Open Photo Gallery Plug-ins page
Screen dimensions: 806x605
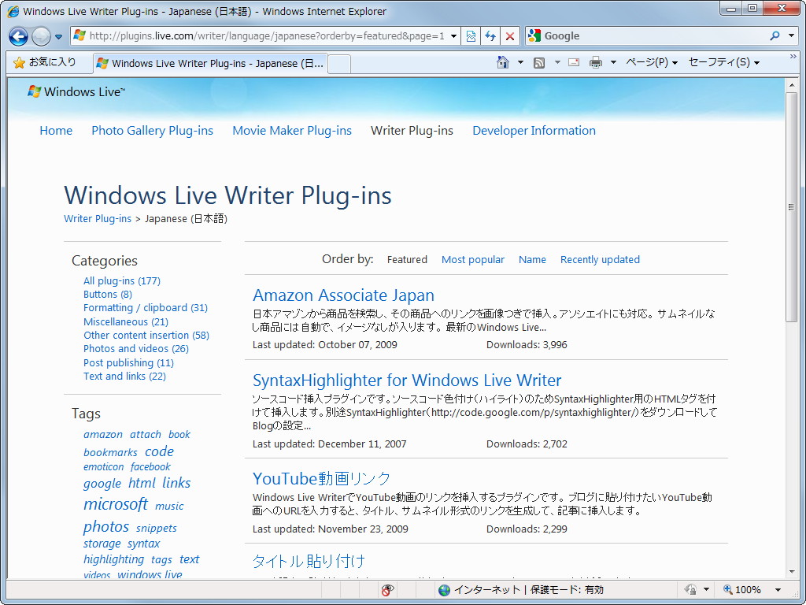pos(152,131)
